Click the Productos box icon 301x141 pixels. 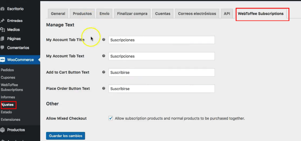click(x=2, y=130)
